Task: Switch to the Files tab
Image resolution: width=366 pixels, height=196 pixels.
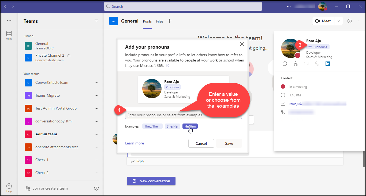Action: point(160,21)
